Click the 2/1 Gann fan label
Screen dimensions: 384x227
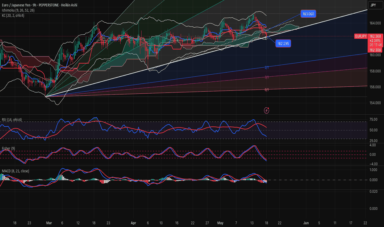coord(267,67)
